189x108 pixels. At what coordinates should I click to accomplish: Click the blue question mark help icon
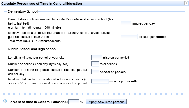point(5,101)
